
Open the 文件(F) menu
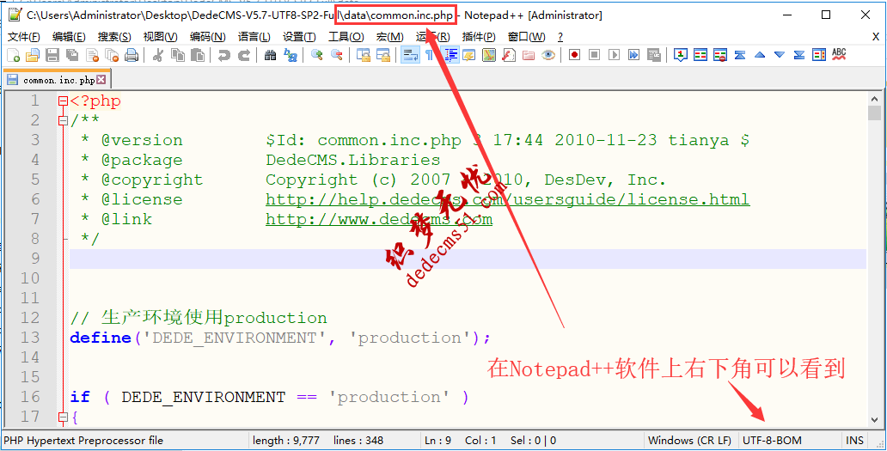(x=24, y=37)
